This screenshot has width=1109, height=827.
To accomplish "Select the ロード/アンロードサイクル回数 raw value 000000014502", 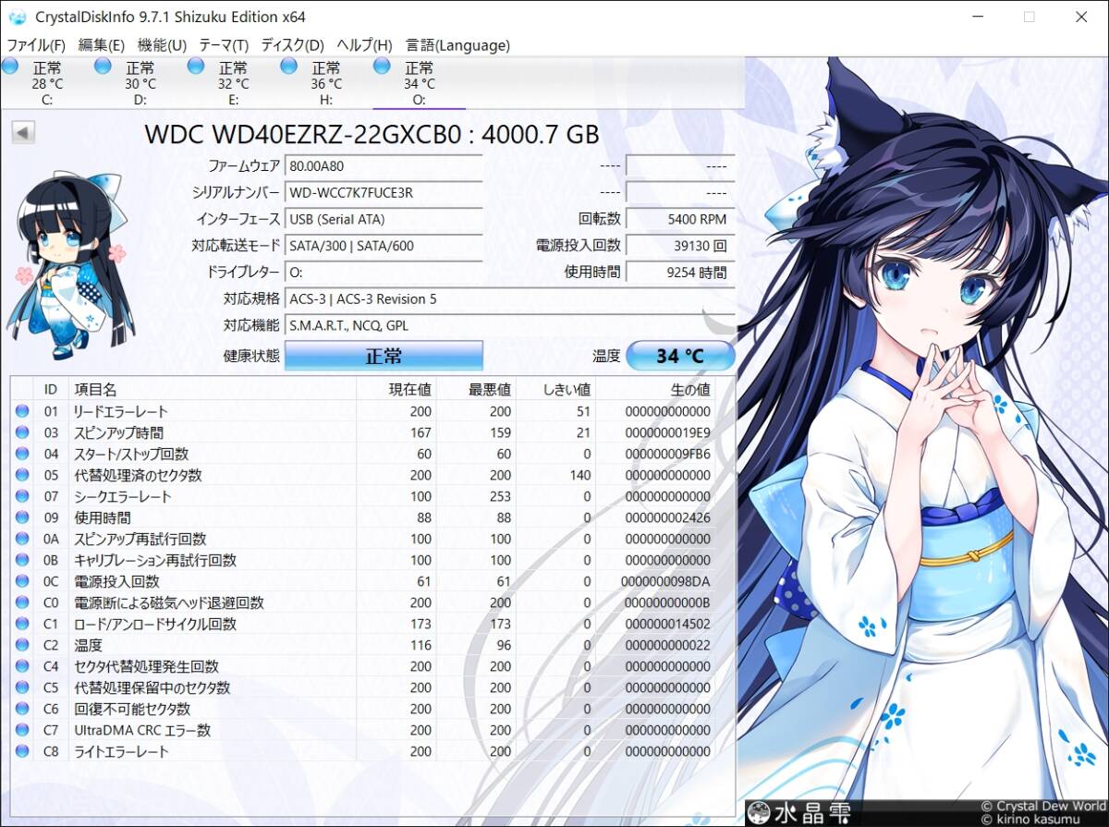I will [665, 624].
